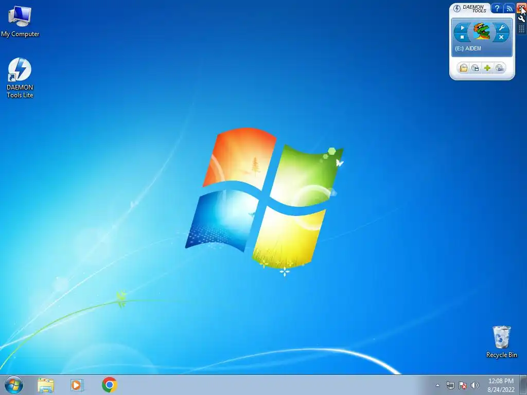The height and width of the screenshot is (395, 527).
Task: Open Windows Explorer from the taskbar
Action: point(46,385)
